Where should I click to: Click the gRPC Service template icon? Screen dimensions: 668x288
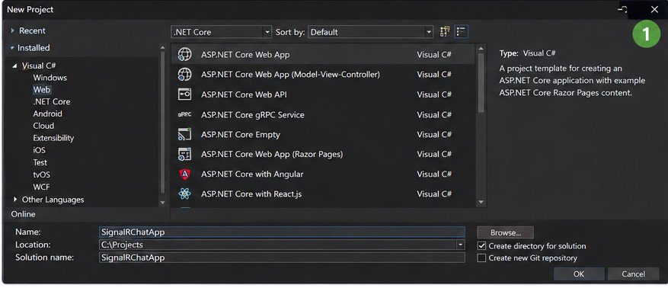(184, 114)
